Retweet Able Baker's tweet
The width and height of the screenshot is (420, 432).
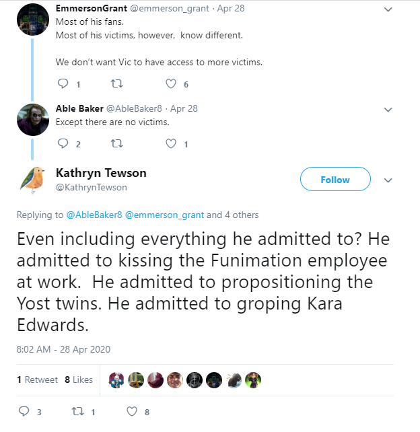pyautogui.click(x=117, y=143)
